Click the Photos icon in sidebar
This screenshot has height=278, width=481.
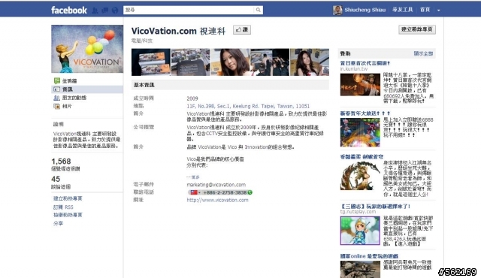[x=57, y=107]
